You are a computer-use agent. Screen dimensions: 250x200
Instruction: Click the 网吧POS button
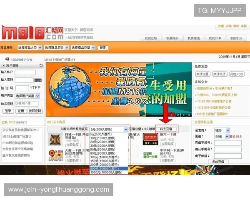(237, 74)
